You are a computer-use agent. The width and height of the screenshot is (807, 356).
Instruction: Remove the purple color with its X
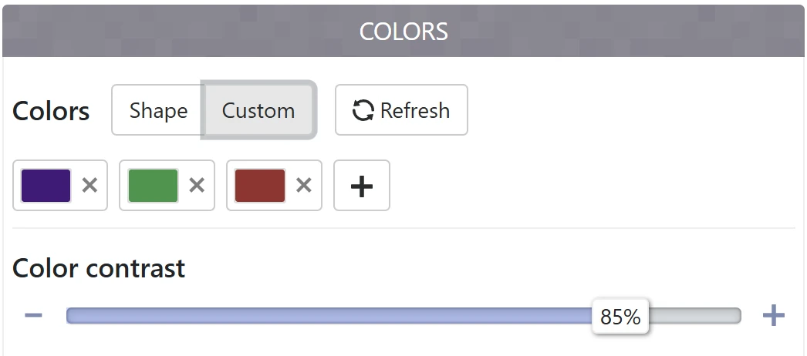click(89, 186)
